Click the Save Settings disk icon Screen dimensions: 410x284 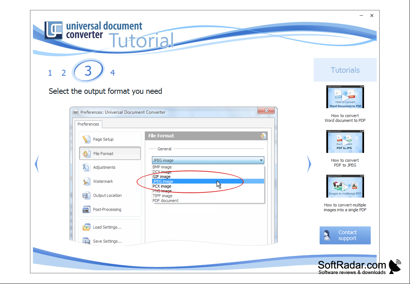pos(86,241)
